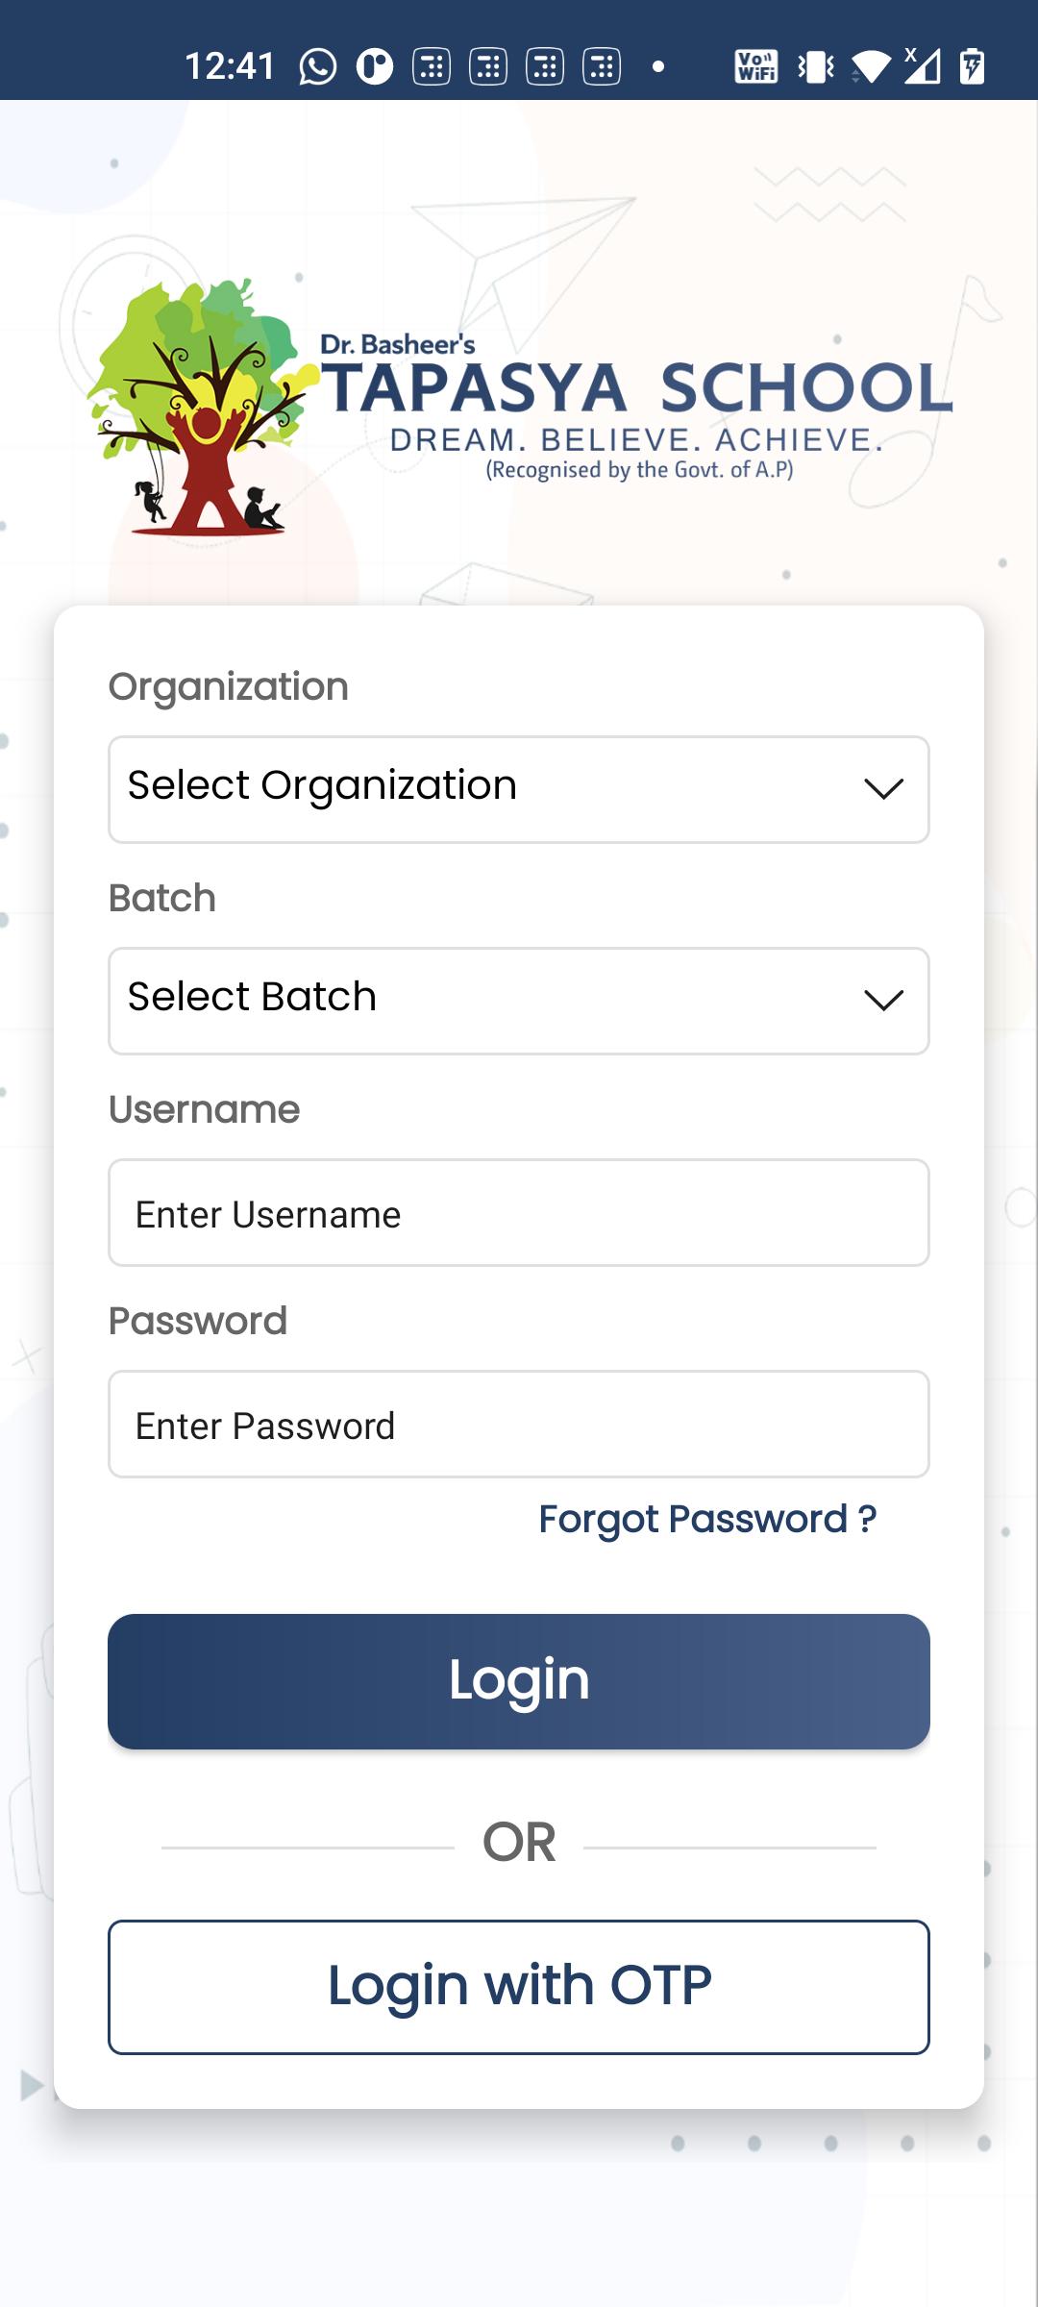Tap the TAPASYA SCHOOL title text

pos(636,388)
